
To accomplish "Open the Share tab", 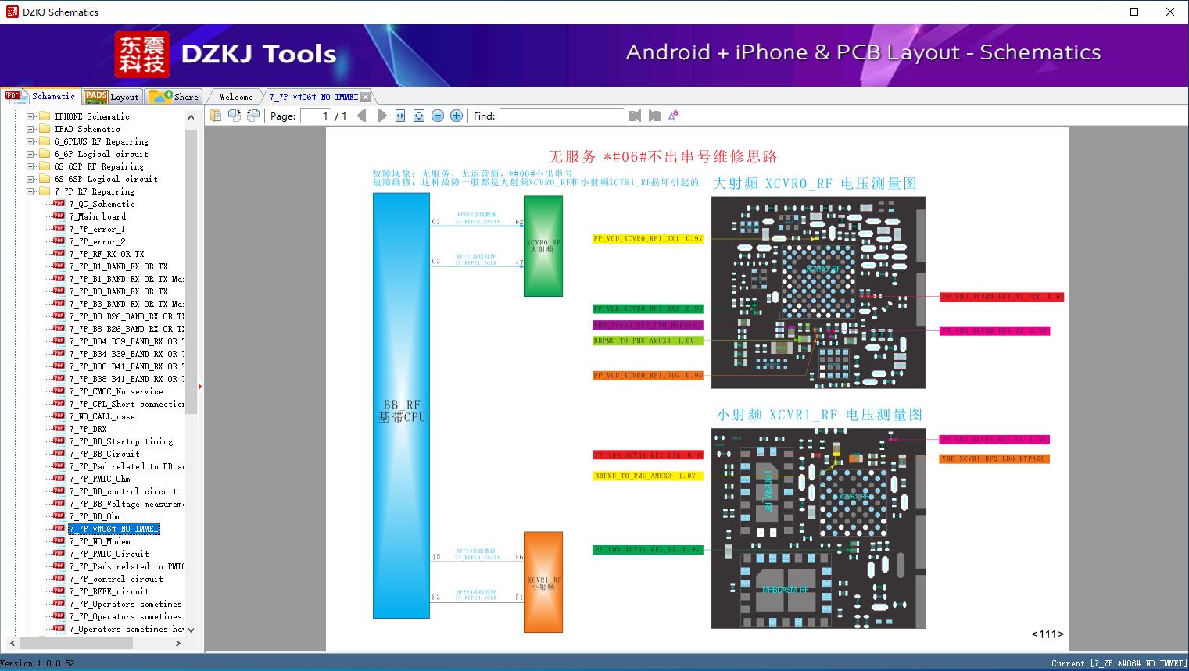I will pyautogui.click(x=174, y=96).
